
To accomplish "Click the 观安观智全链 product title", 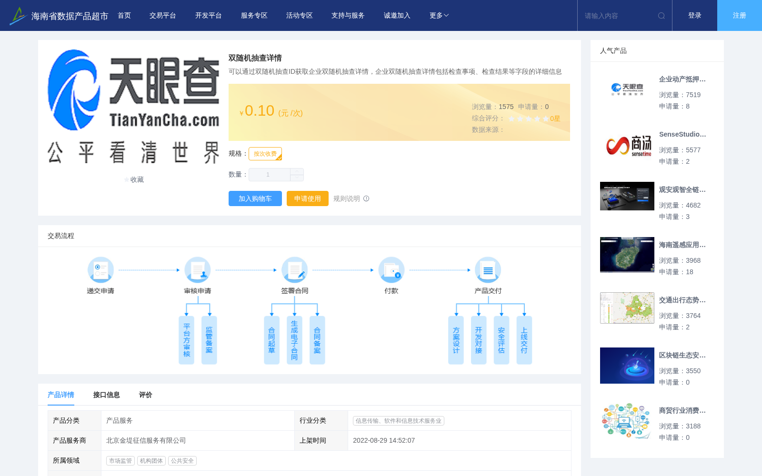I will coord(682,189).
